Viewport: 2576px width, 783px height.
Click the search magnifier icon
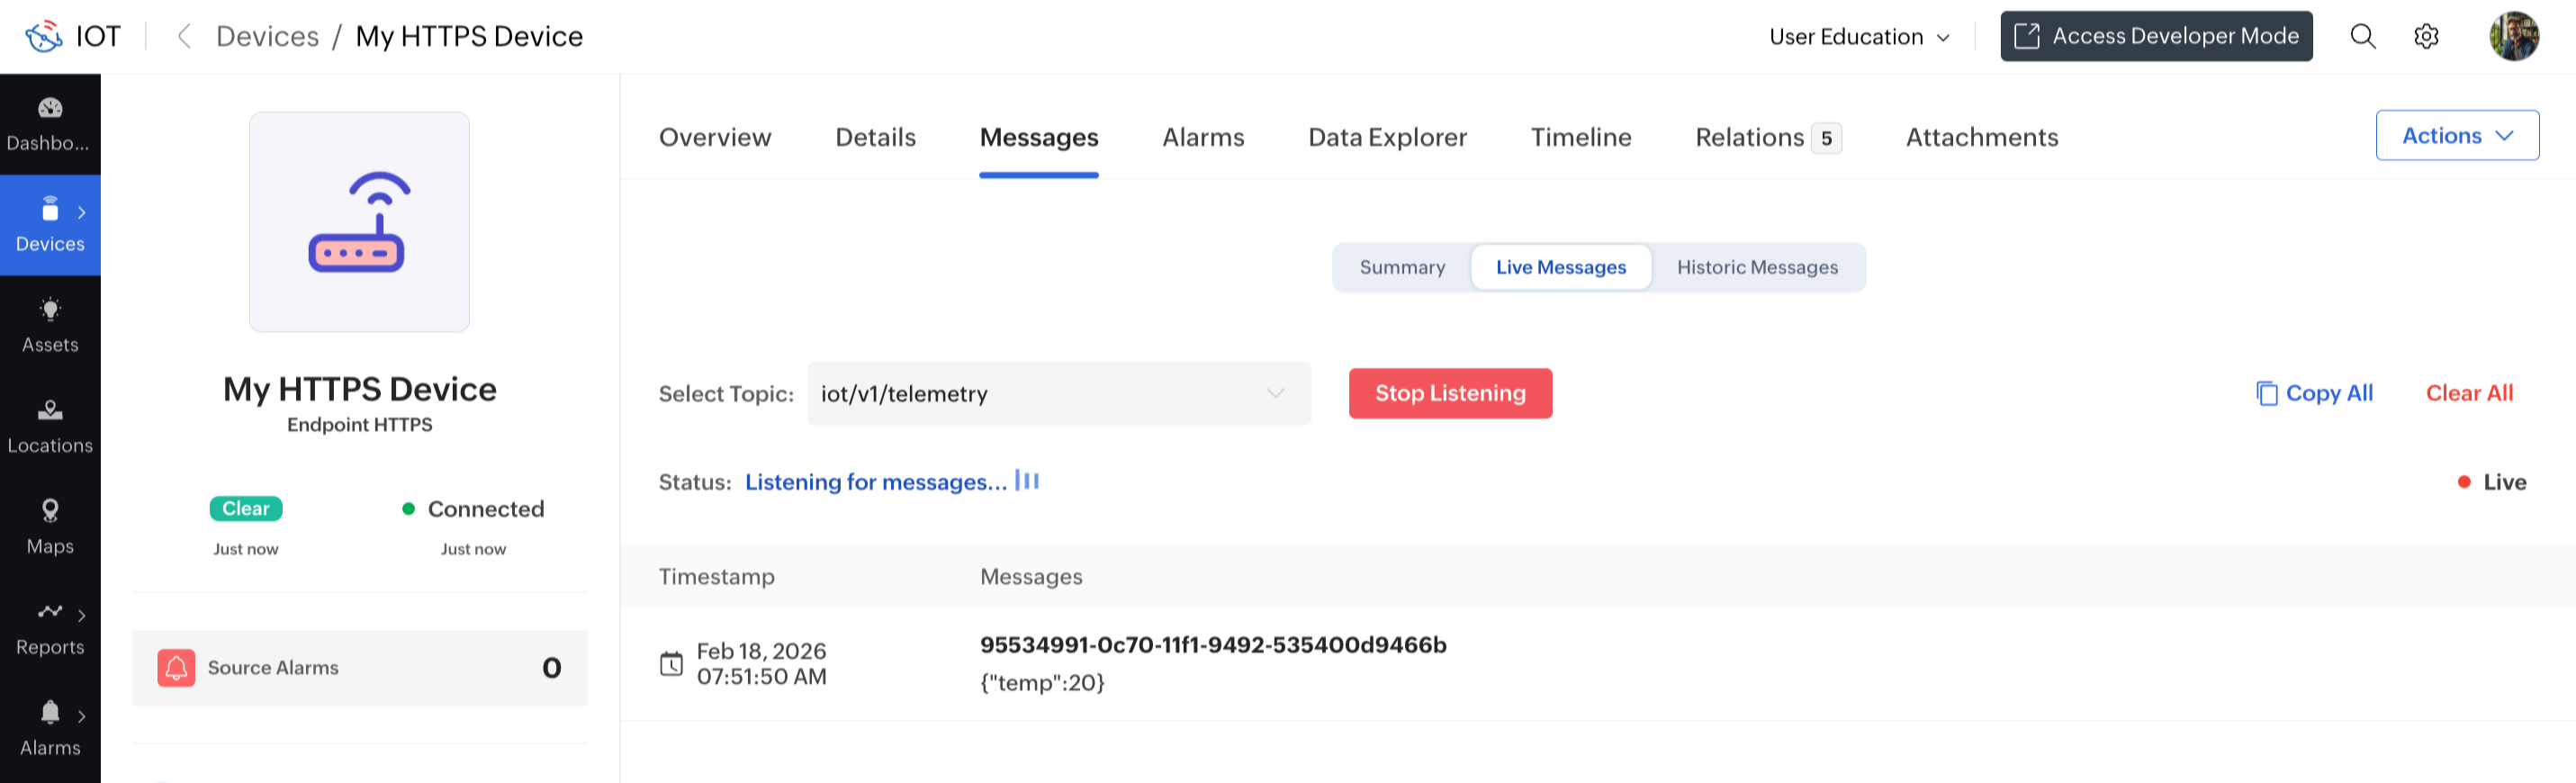[2362, 37]
